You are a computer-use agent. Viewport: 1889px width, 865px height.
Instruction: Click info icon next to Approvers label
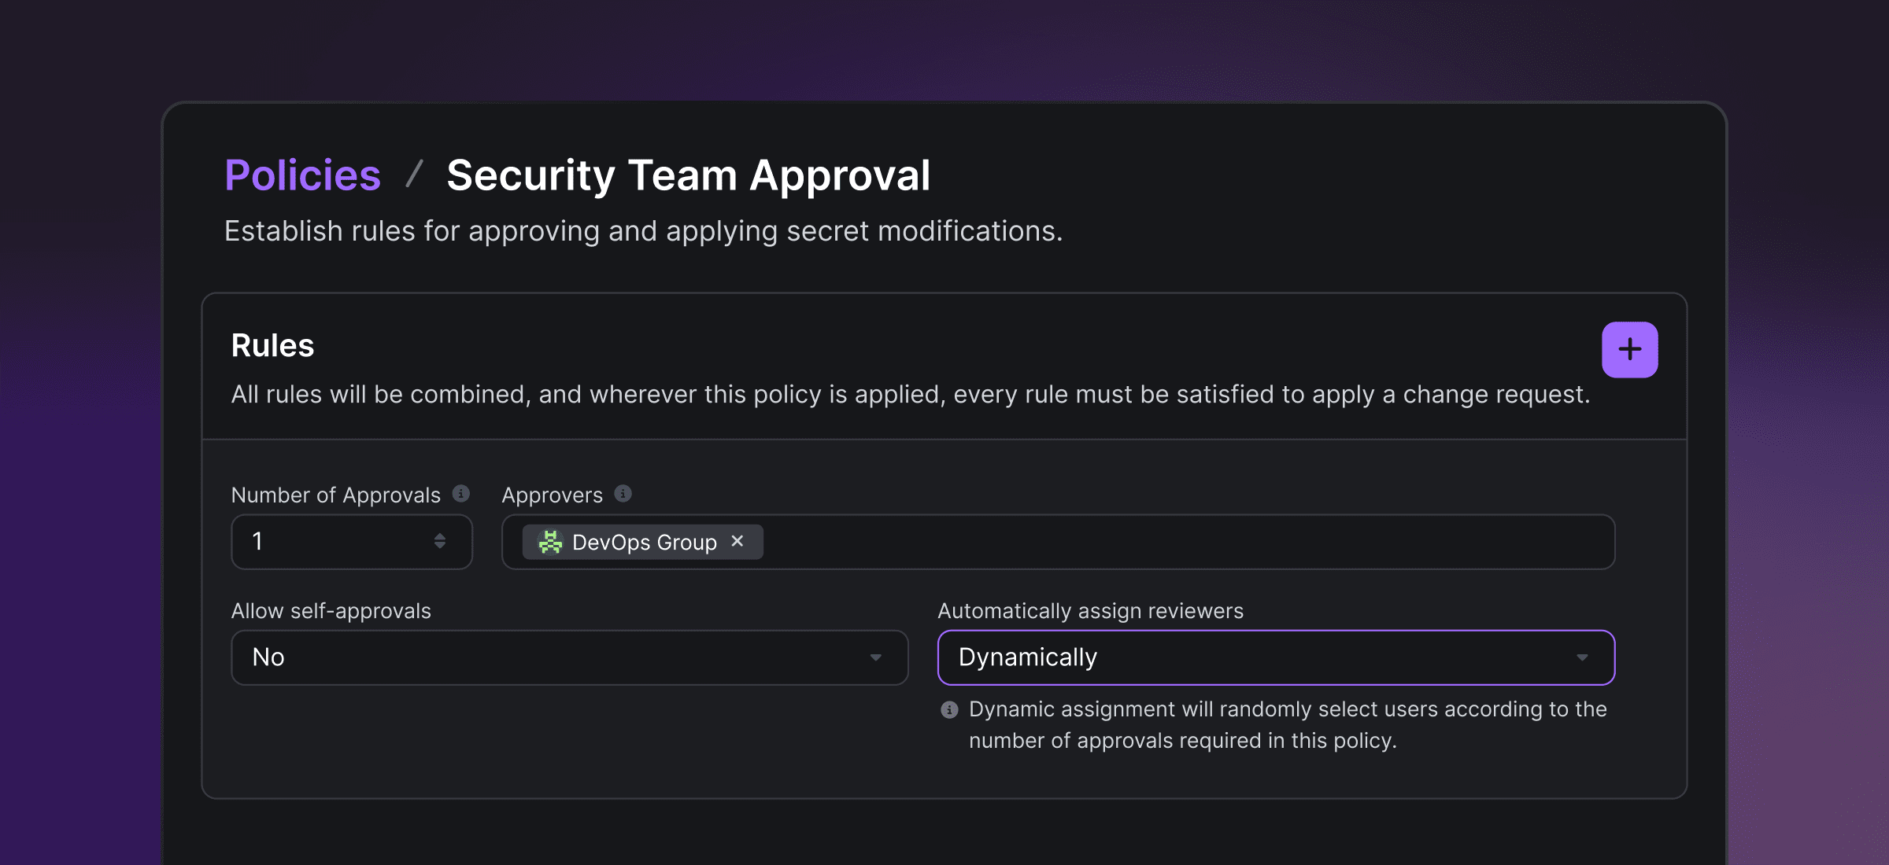tap(623, 494)
